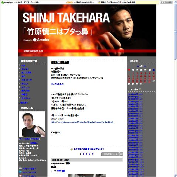The image size is (177, 177).
Task: Open pagination page 2
Action: point(84,154)
